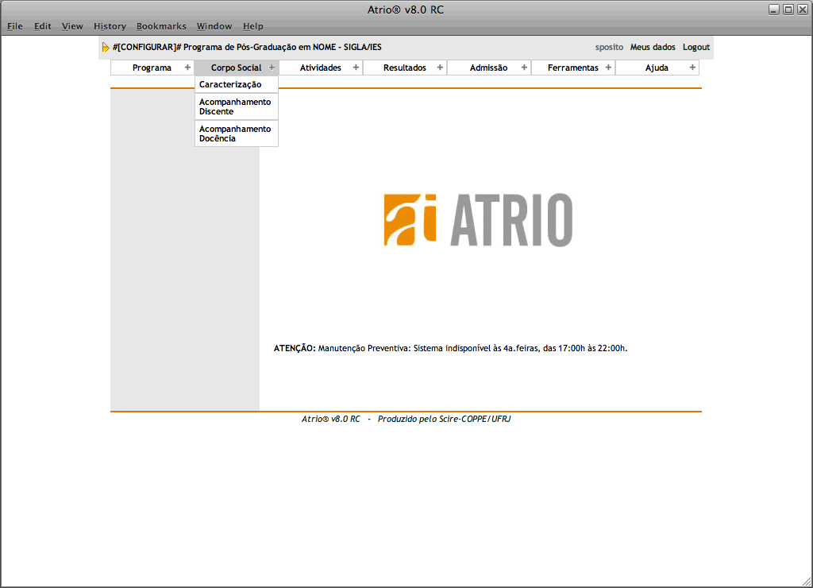Screen dimensions: 813x588
Task: Open Acompanhamento Discente submenu entry
Action: 235,106
